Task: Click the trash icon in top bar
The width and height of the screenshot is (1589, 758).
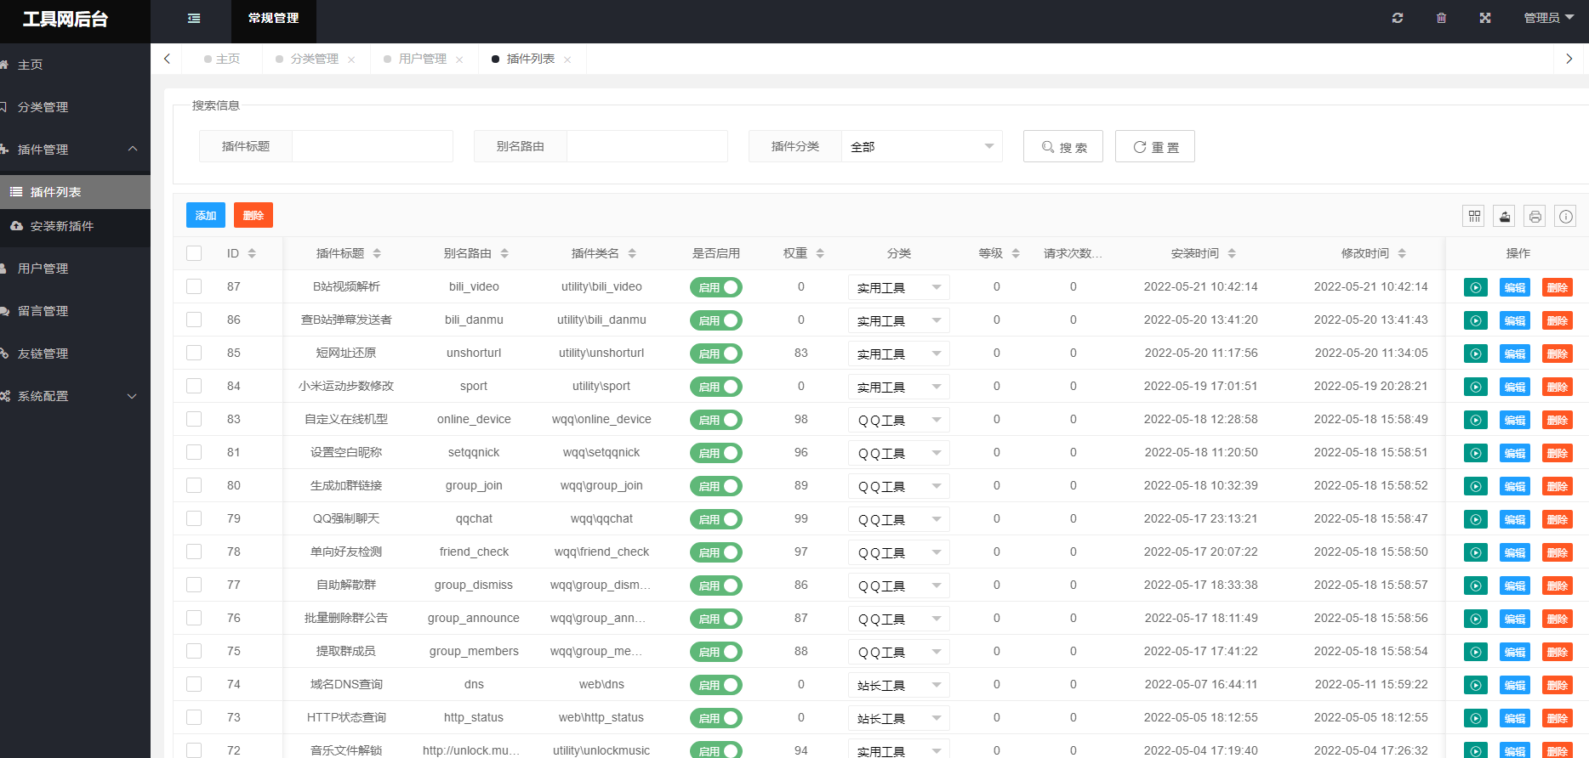Action: [x=1441, y=18]
